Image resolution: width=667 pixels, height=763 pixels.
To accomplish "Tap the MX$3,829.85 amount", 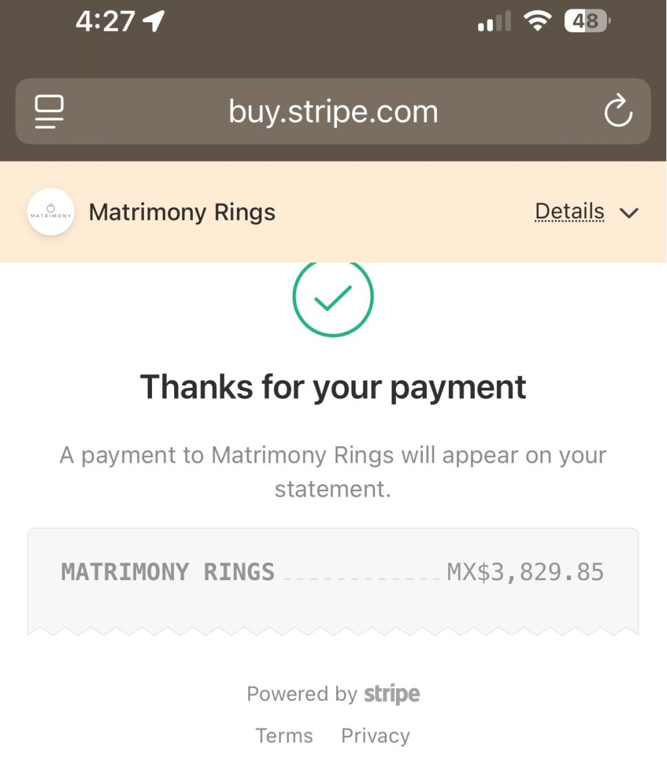I will pos(526,572).
